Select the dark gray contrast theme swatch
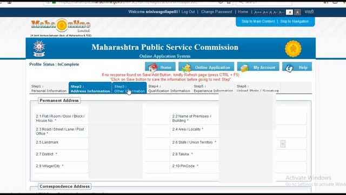The width and height of the screenshot is (346, 195). click(297, 12)
